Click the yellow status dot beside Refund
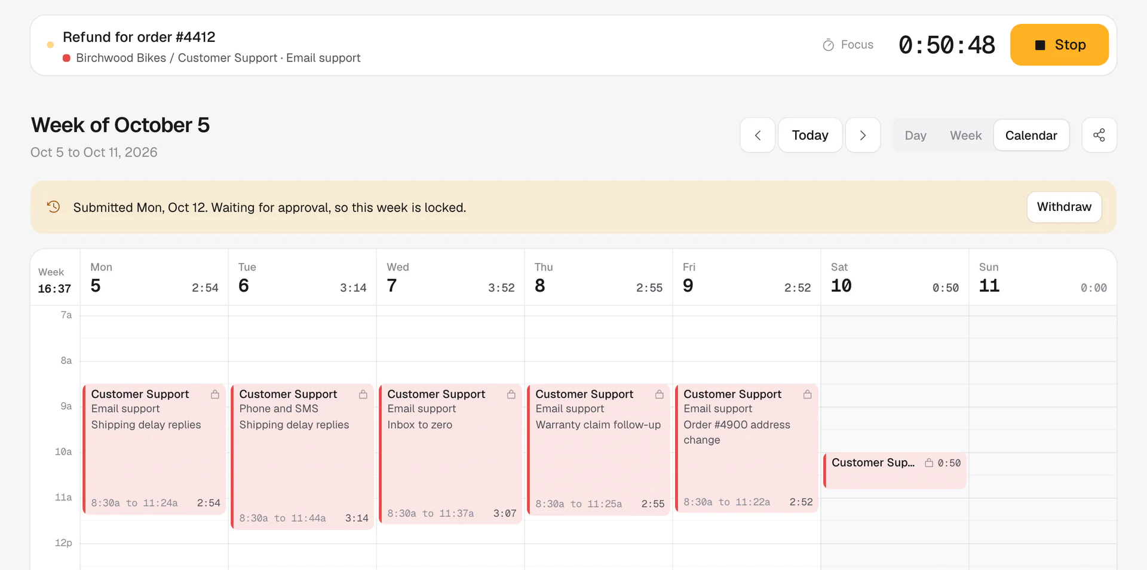 (50, 45)
